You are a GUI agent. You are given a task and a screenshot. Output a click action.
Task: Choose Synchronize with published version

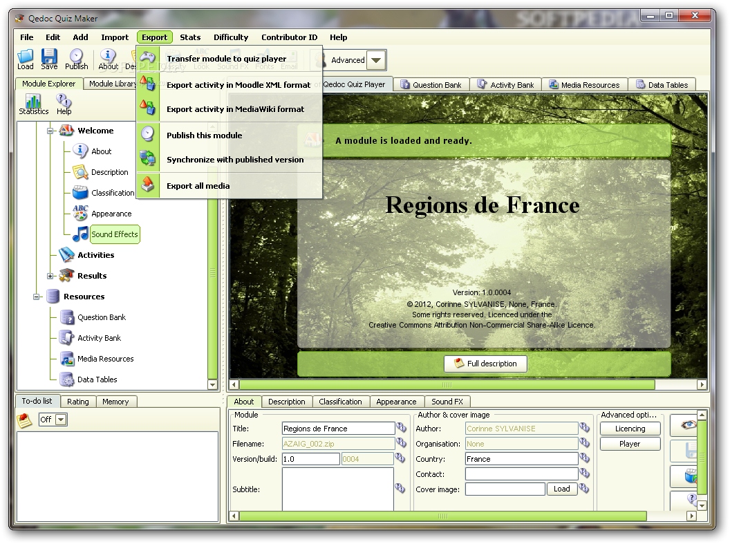230,160
